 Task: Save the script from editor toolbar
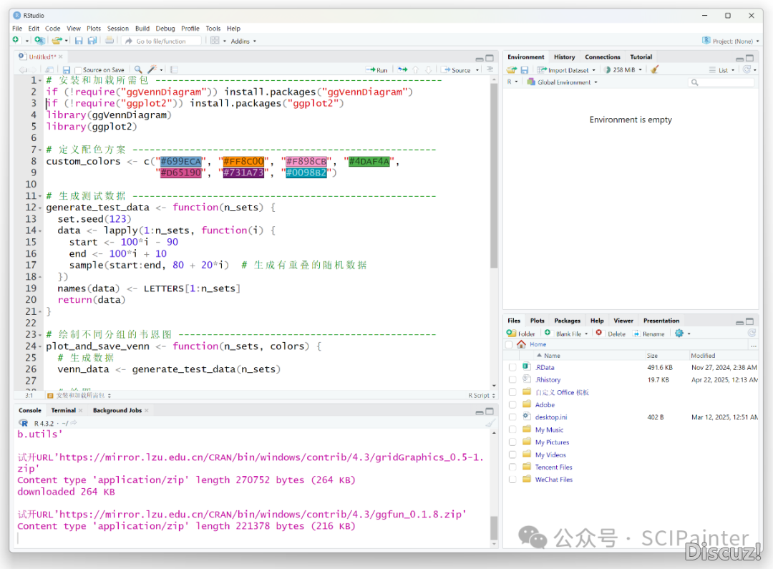click(67, 70)
